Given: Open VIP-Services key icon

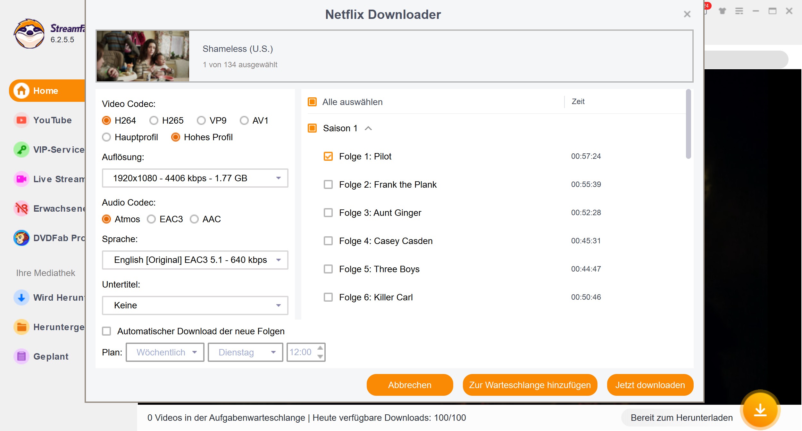Looking at the screenshot, I should (x=21, y=150).
